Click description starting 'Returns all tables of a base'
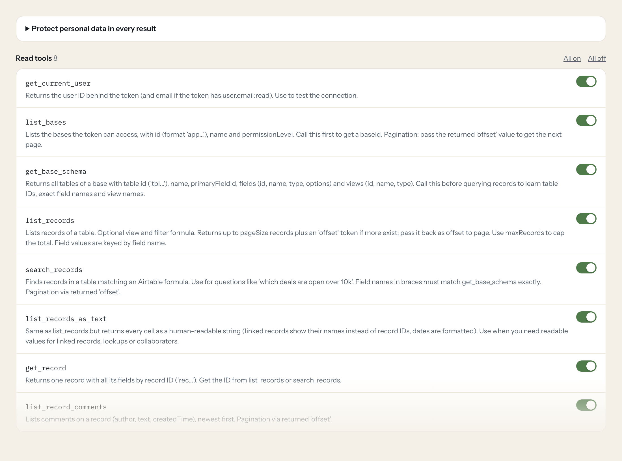The height and width of the screenshot is (461, 622). click(292, 189)
